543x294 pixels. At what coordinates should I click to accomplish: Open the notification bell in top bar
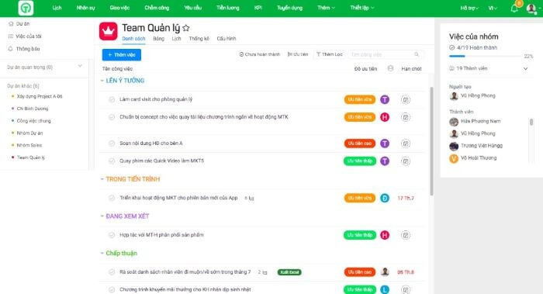click(x=514, y=9)
